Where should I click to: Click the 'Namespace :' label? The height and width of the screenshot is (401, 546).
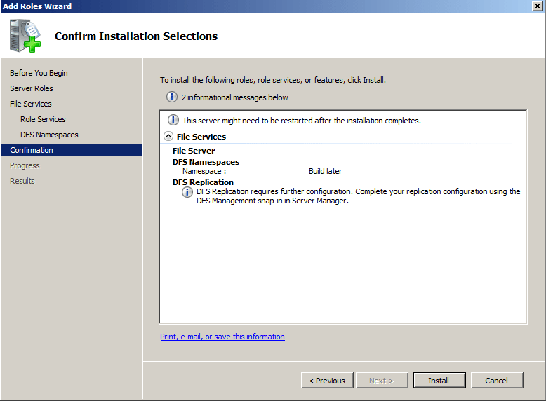[204, 171]
